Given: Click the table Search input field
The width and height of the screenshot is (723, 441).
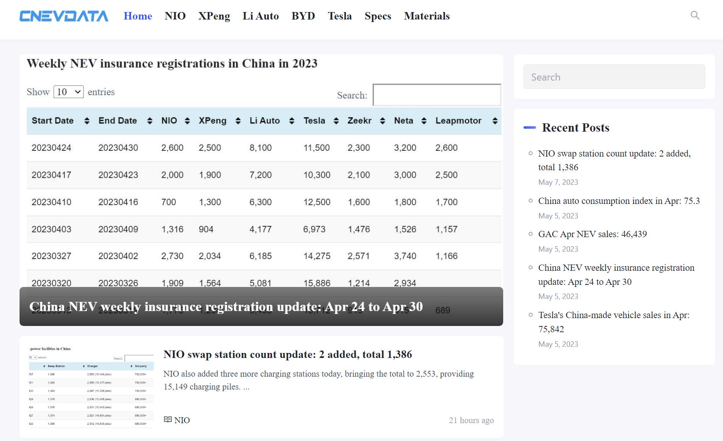Looking at the screenshot, I should tap(436, 95).
